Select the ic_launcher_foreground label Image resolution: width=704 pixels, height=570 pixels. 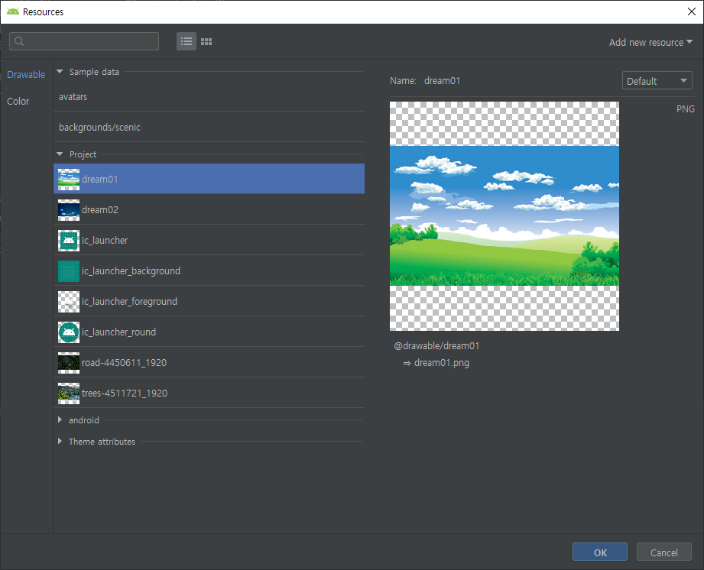[129, 302]
